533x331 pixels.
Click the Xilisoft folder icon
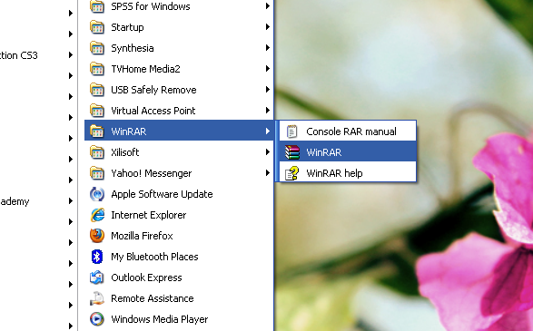tap(97, 152)
